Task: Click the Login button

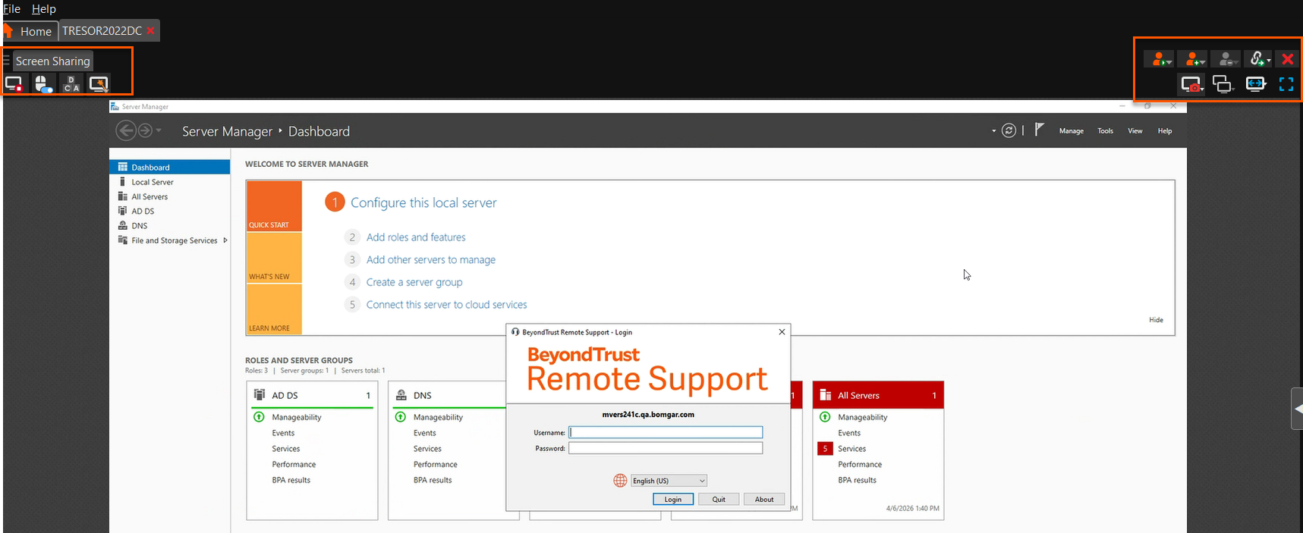Action: (673, 499)
